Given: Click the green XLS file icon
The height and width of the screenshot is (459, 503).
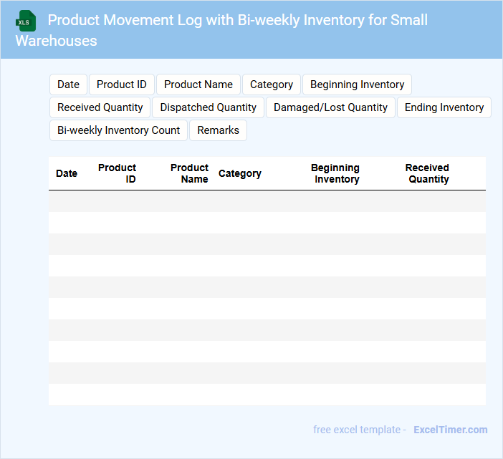Looking at the screenshot, I should pyautogui.click(x=26, y=21).
